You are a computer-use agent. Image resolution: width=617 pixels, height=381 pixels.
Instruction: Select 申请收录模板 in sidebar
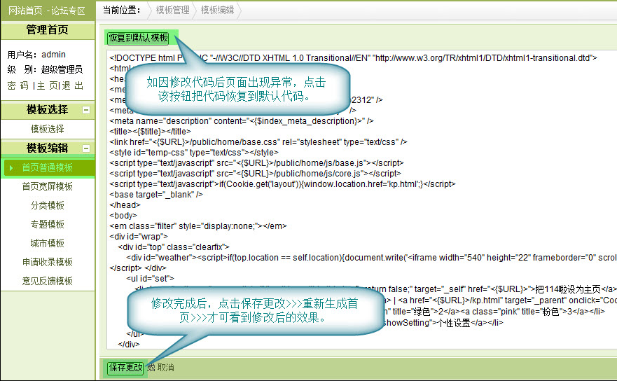pyautogui.click(x=47, y=262)
